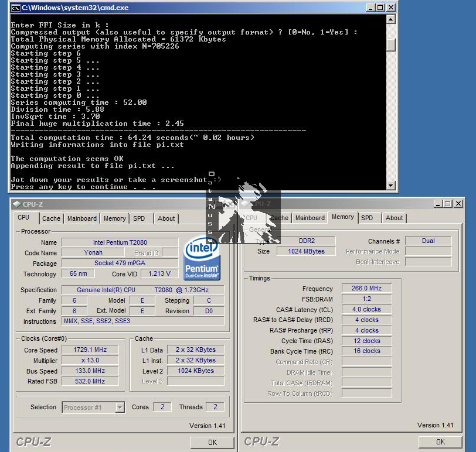This screenshot has height=452, width=476.
Task: Click the FSB:DRAM value '1:2'
Action: pyautogui.click(x=367, y=299)
